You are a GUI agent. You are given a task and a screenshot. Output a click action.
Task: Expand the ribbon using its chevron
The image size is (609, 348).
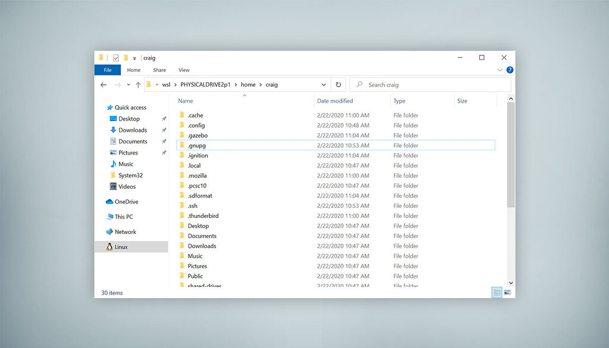[x=500, y=69]
